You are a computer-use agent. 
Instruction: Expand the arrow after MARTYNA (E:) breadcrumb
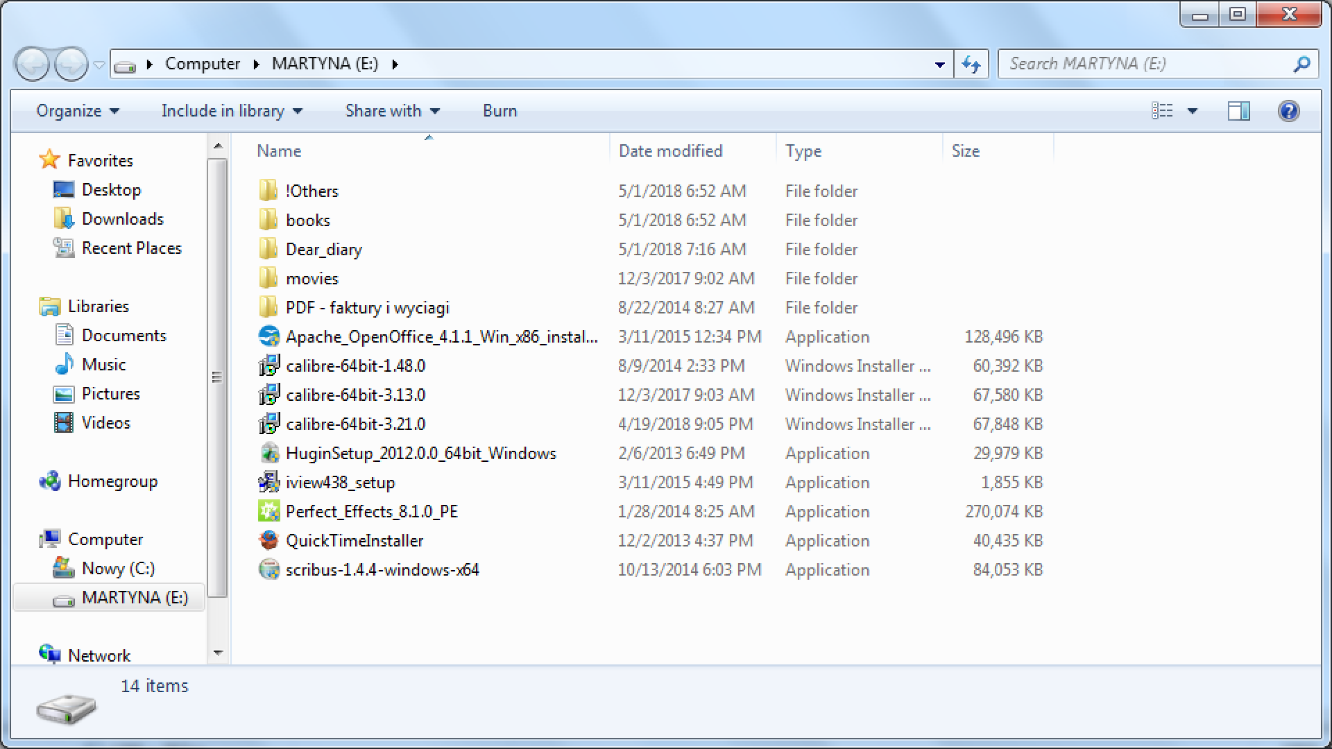click(395, 64)
